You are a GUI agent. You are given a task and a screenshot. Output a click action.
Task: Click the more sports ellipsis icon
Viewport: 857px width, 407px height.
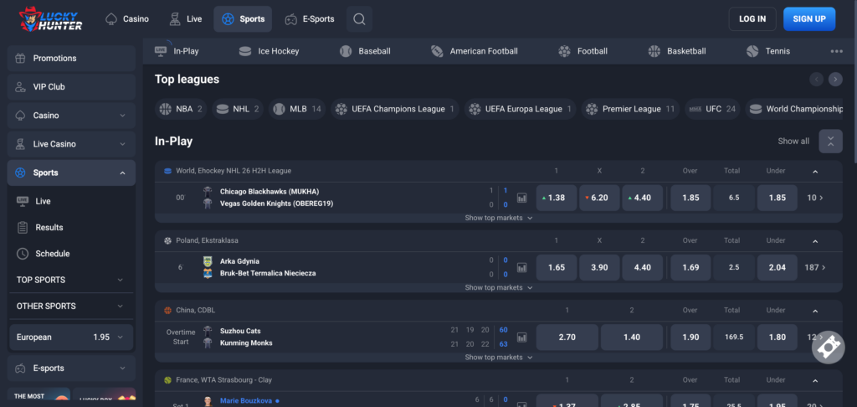[836, 51]
